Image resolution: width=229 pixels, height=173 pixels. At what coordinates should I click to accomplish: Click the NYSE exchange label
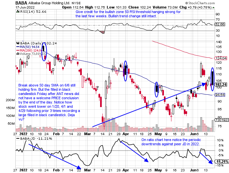point(76,3)
